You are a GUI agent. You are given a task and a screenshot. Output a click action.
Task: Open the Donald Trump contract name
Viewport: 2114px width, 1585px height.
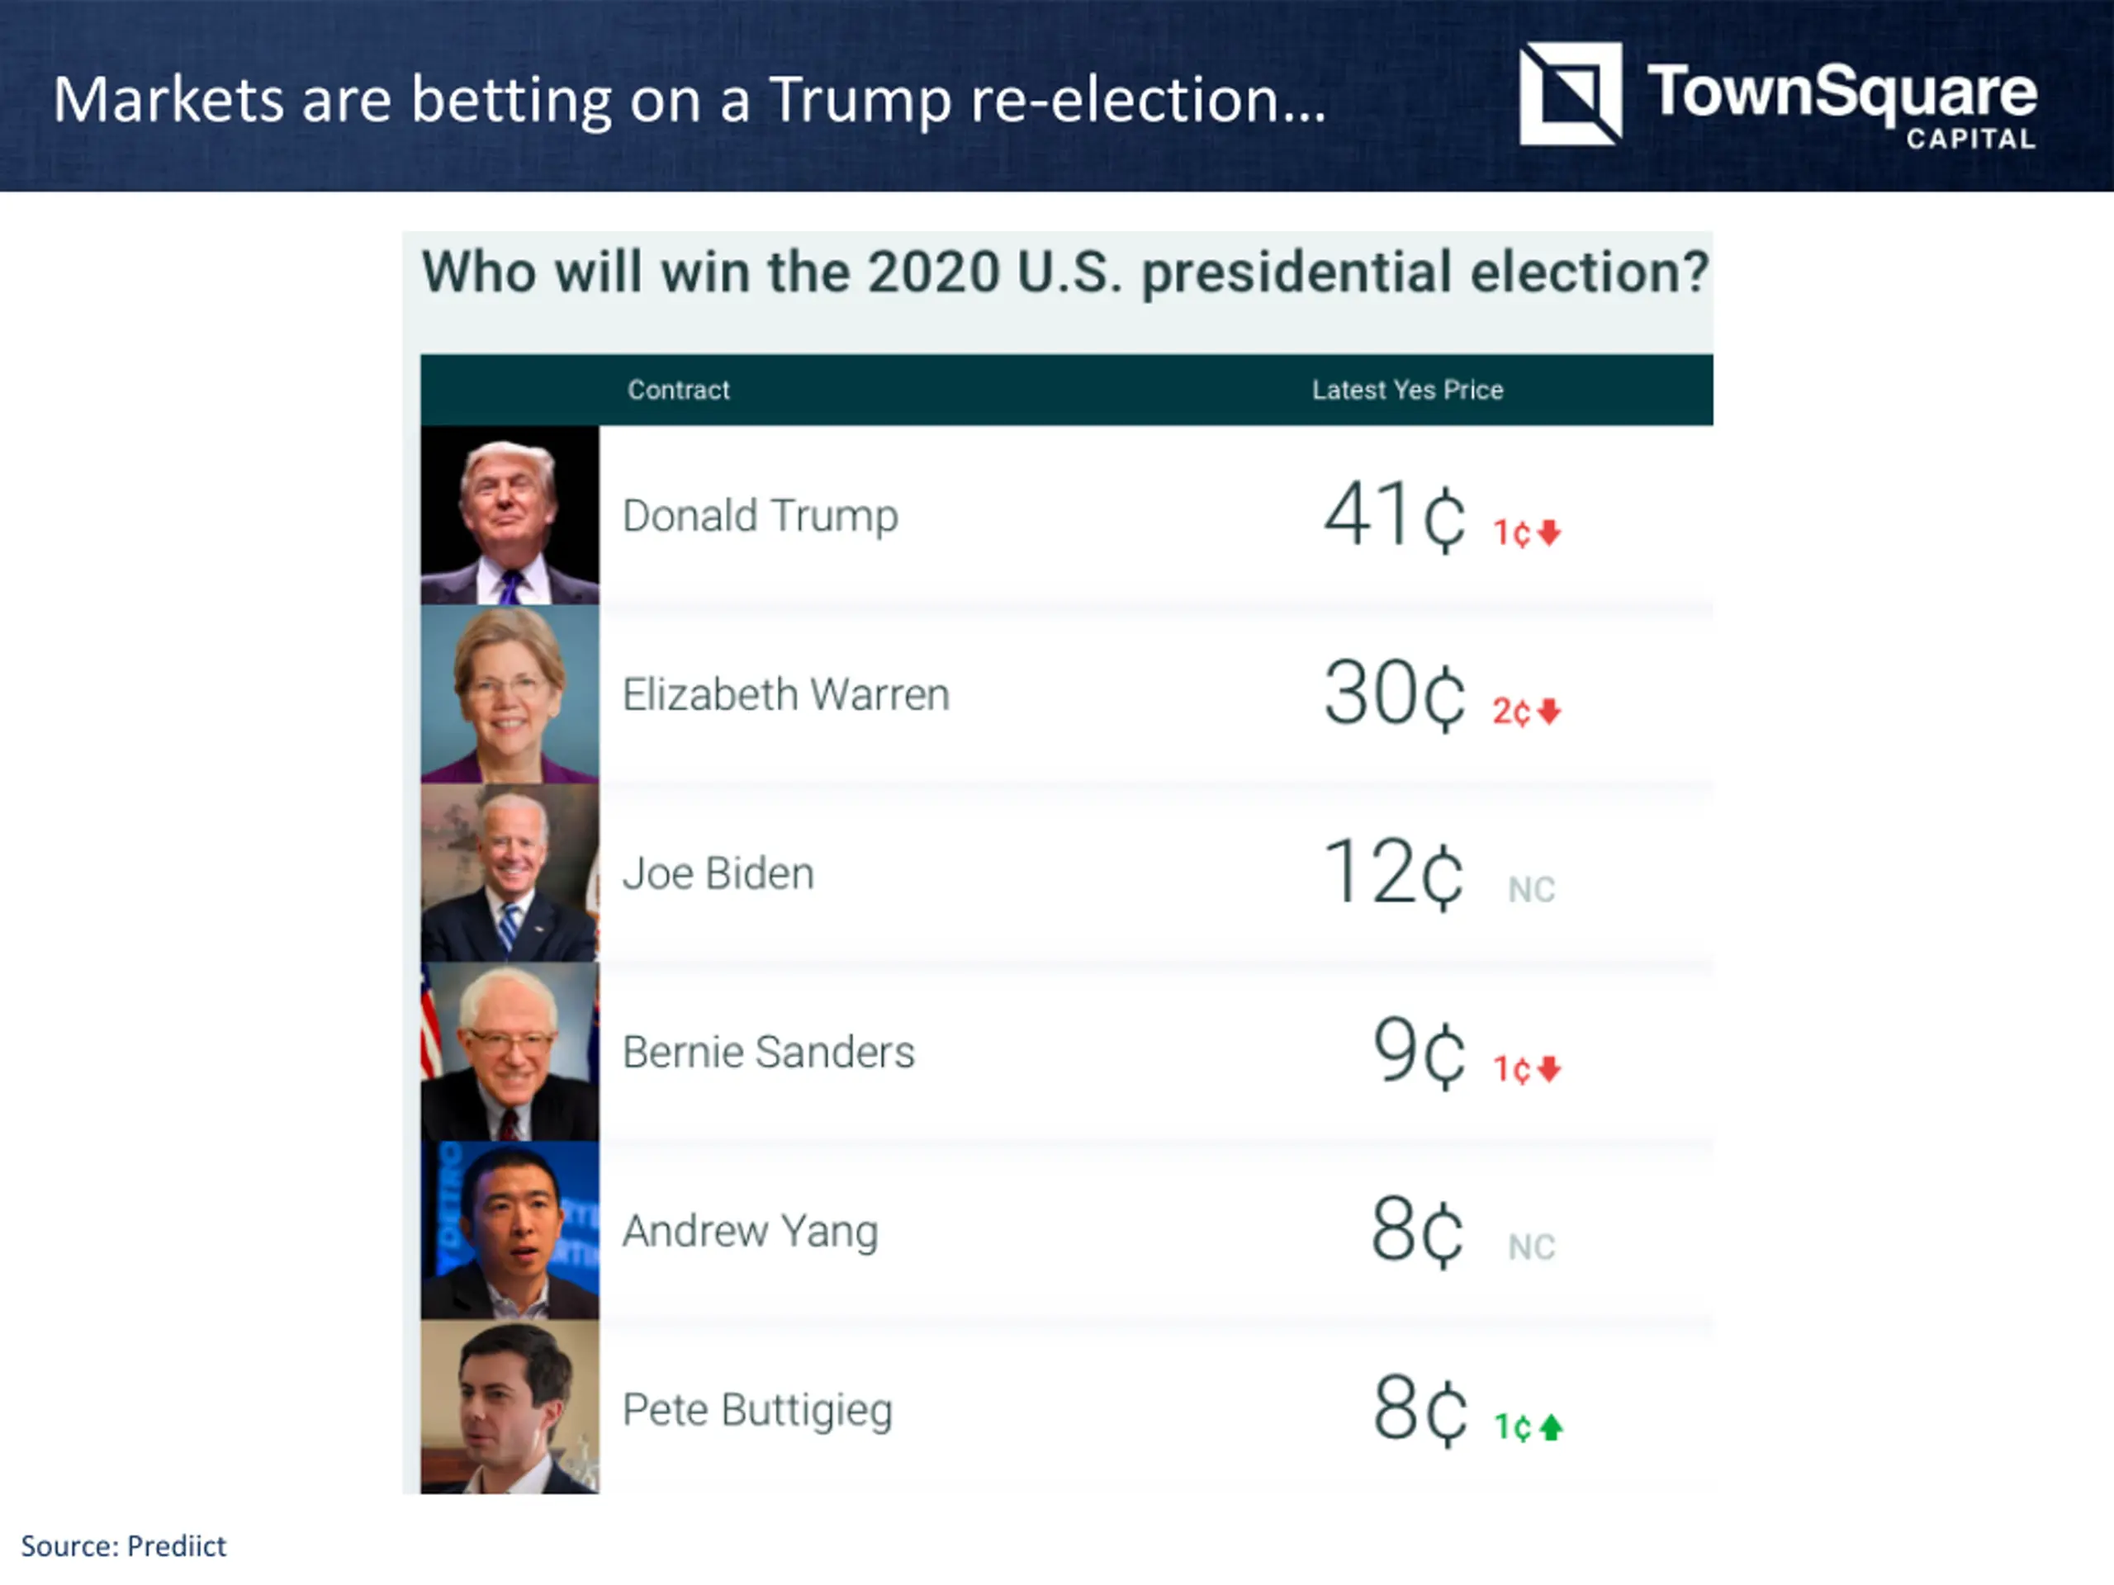(760, 516)
